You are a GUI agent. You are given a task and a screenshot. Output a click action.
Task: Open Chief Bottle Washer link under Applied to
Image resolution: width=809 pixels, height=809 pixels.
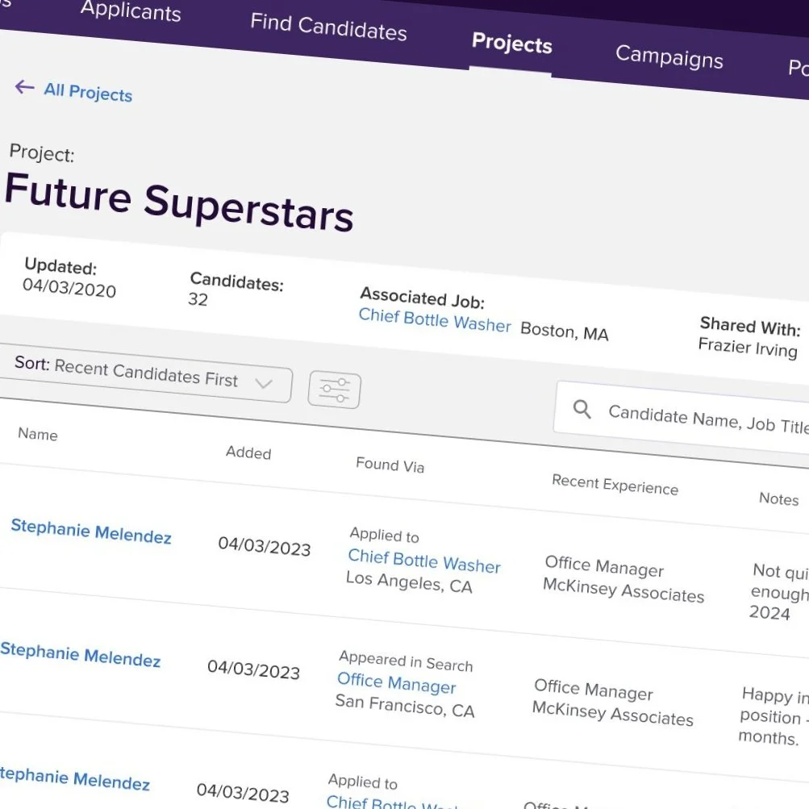click(424, 561)
